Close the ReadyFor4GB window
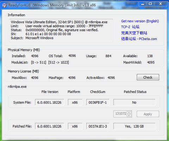This screenshot has height=141, width=169. point(160,4)
